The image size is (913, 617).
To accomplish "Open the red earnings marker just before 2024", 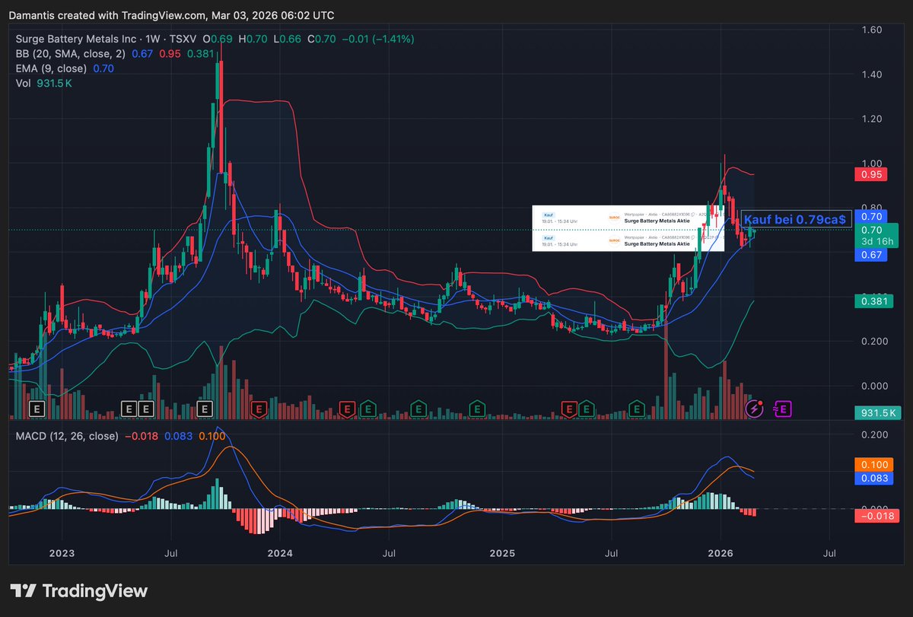I will tap(259, 409).
